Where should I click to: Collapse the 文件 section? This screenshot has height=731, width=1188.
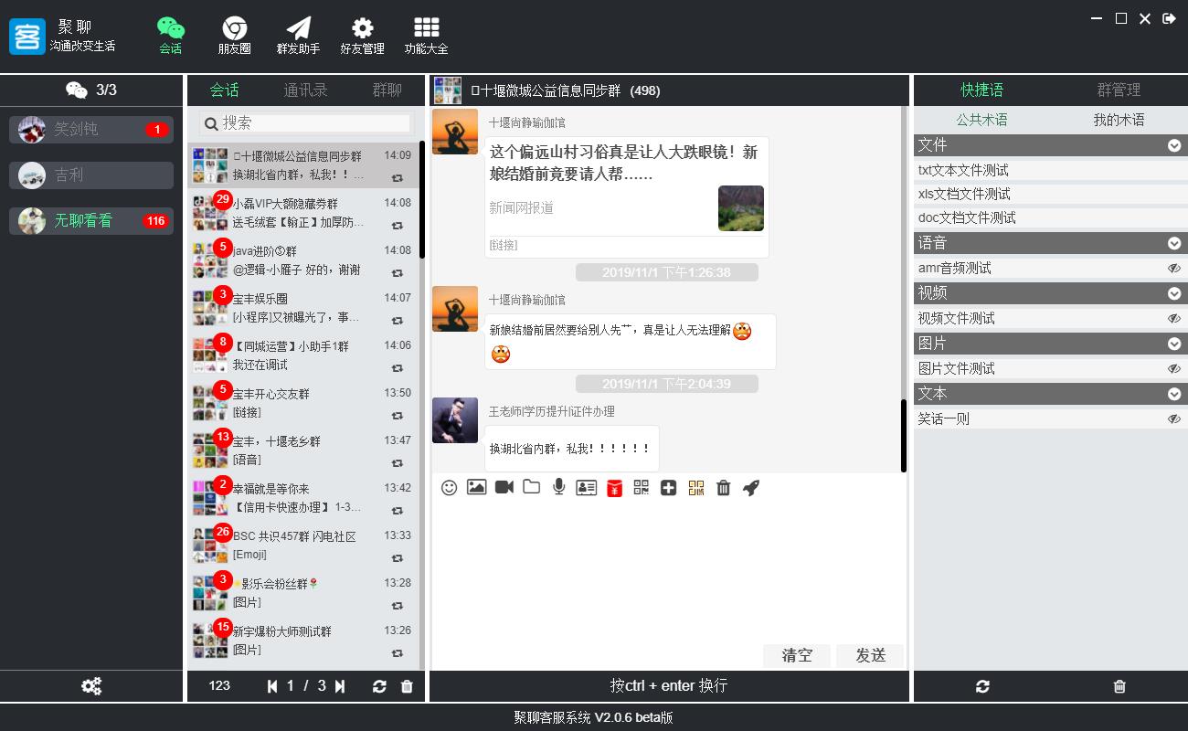click(1174, 145)
